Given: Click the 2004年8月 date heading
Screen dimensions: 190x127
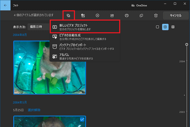Looking at the screenshot, I should (20, 35).
